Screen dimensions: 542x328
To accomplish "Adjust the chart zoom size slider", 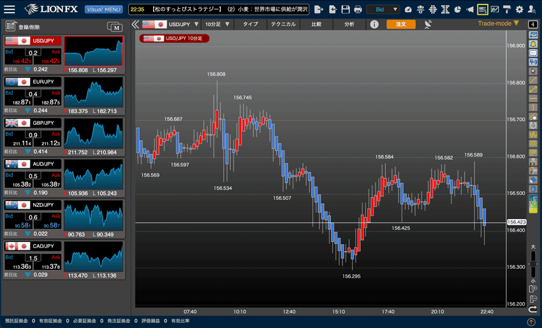I will click(x=533, y=264).
